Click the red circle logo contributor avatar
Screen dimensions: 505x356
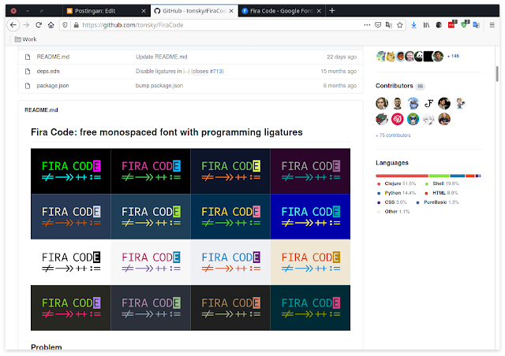tap(397, 119)
